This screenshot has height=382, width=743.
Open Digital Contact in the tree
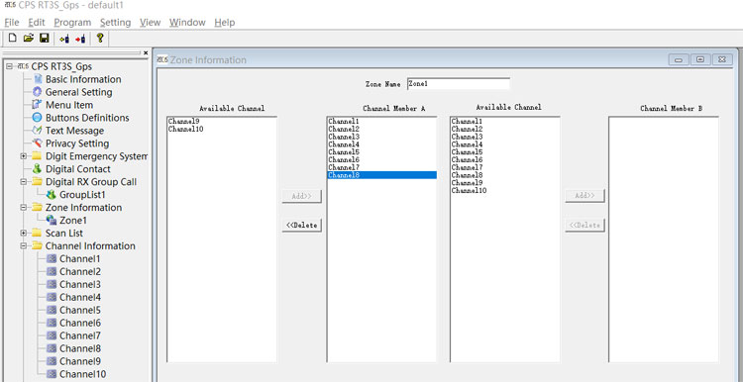tap(77, 169)
